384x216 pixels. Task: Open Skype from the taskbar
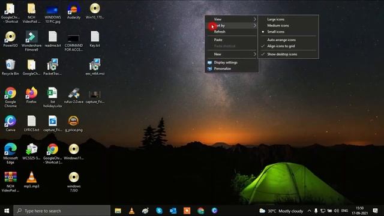pyautogui.click(x=159, y=211)
